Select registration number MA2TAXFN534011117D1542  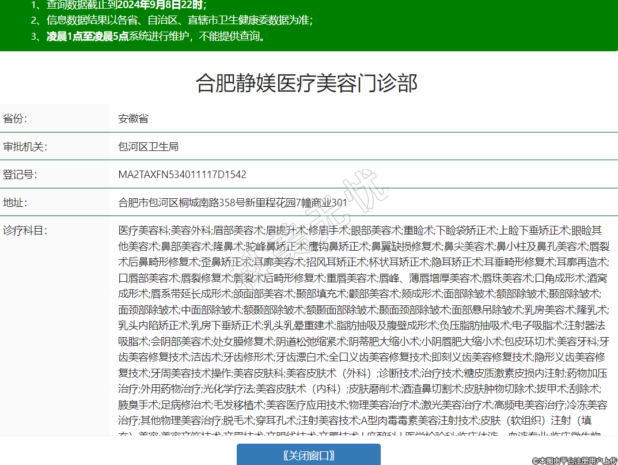coord(182,174)
